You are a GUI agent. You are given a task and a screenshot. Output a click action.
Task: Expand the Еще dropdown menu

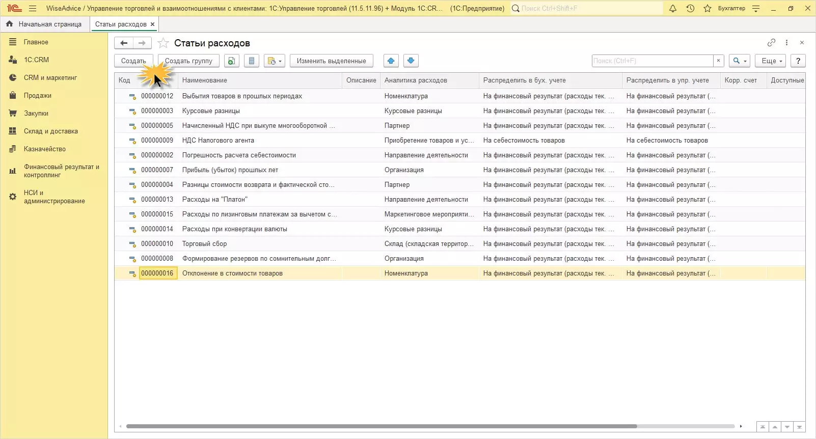[x=770, y=61]
